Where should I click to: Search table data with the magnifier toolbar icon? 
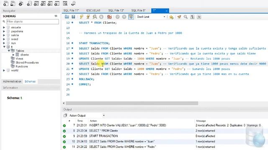click(x=65, y=3)
